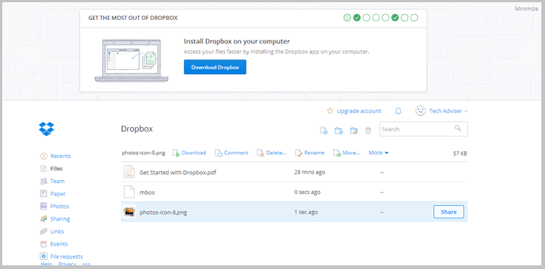Image resolution: width=545 pixels, height=269 pixels.
Task: Click Comment in the action bar
Action: (232, 153)
